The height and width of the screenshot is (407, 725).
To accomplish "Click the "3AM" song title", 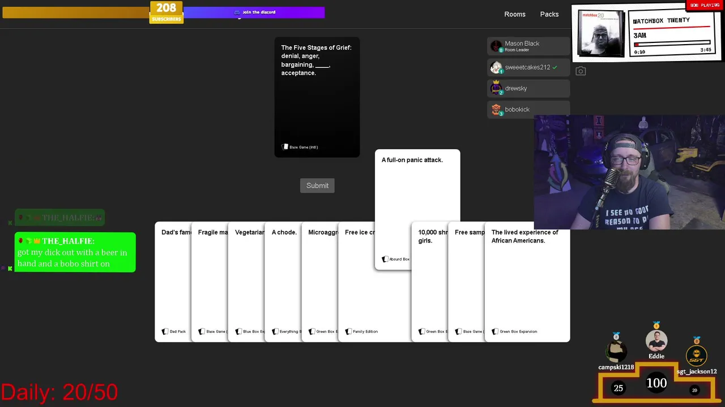I will (640, 35).
